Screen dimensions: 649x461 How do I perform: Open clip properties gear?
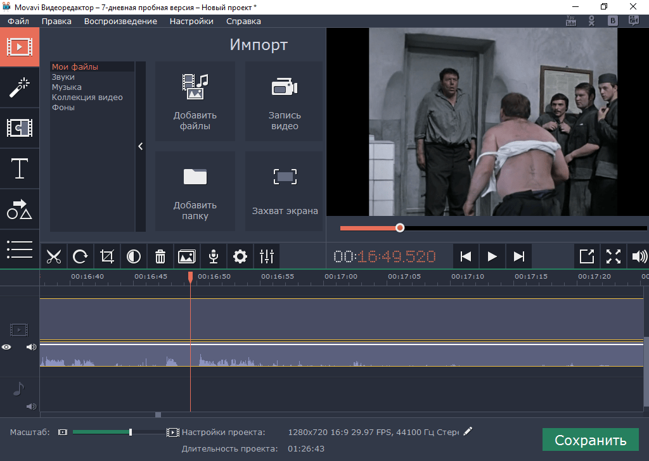240,256
